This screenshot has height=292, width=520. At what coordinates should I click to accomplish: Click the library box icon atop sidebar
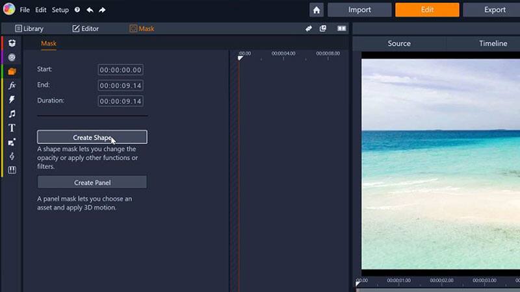tap(12, 43)
